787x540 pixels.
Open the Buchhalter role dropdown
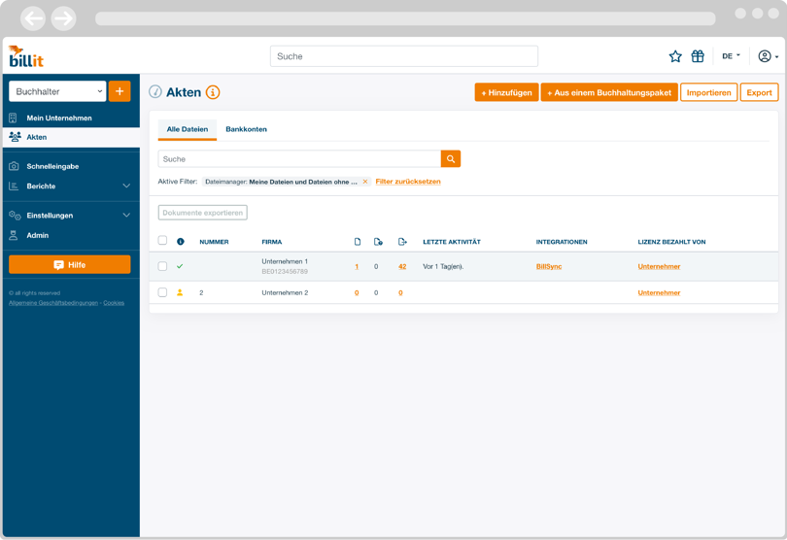[x=57, y=91]
